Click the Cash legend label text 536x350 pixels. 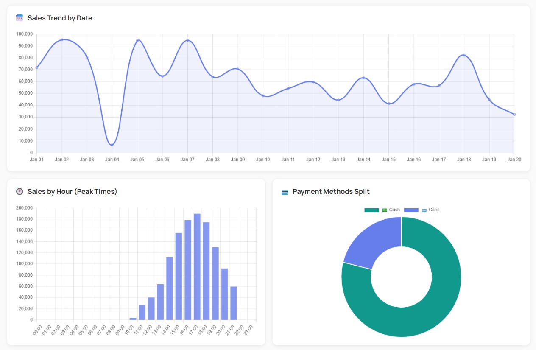[394, 210]
